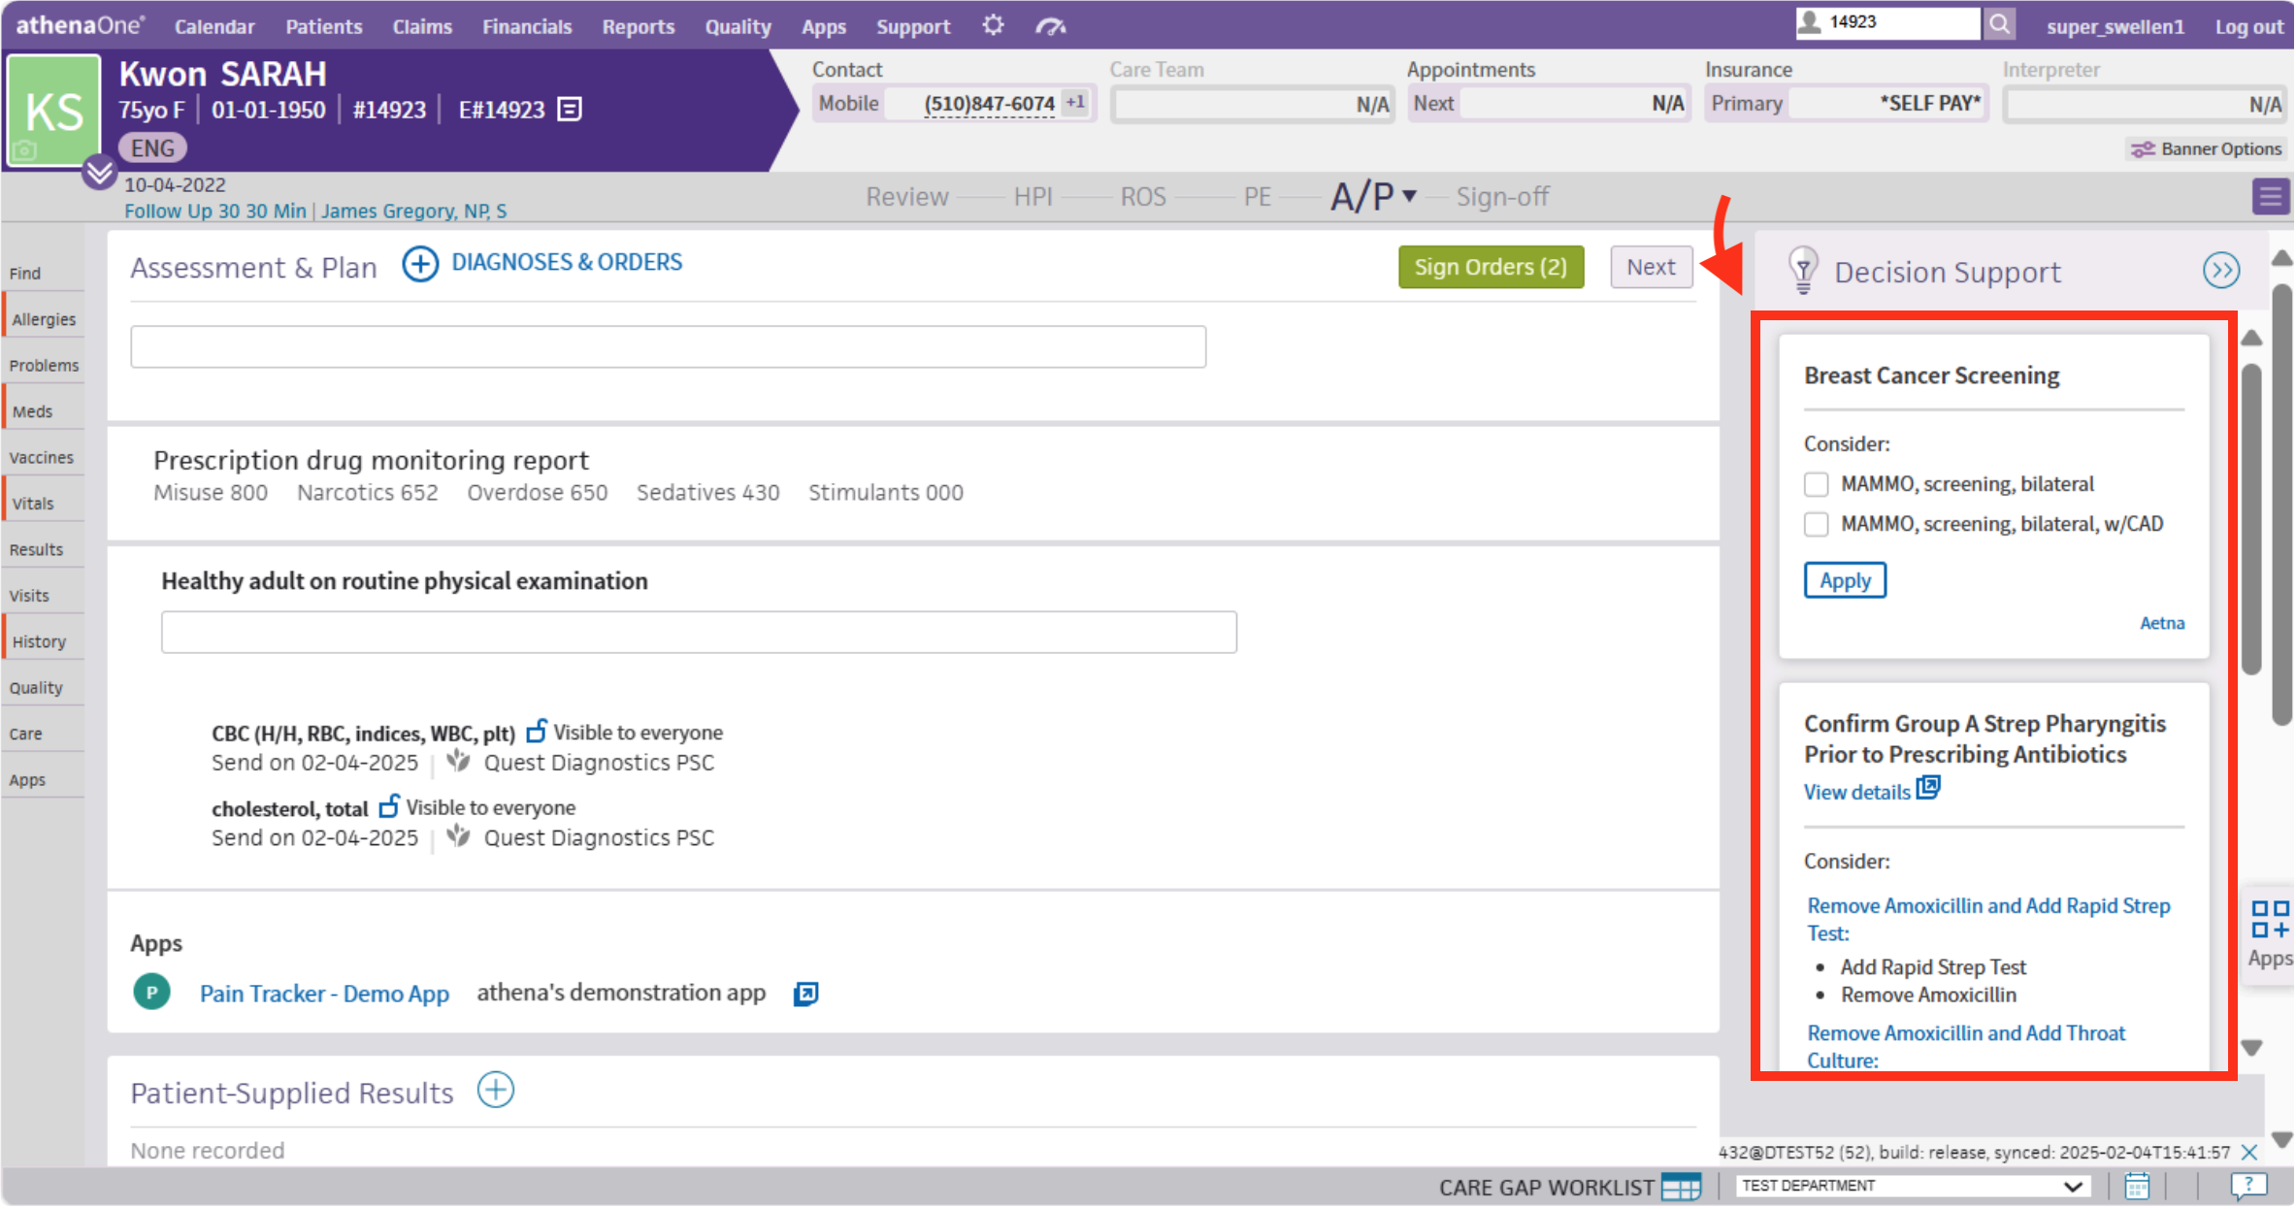The image size is (2296, 1209).
Task: Go to the Sign-off encounter stage
Action: [1502, 197]
